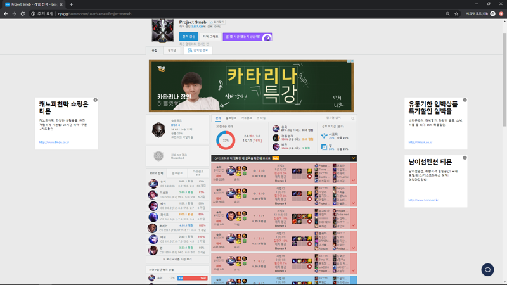Click the Vayne icon in recent summary
The image size is (507, 285).
click(x=276, y=147)
